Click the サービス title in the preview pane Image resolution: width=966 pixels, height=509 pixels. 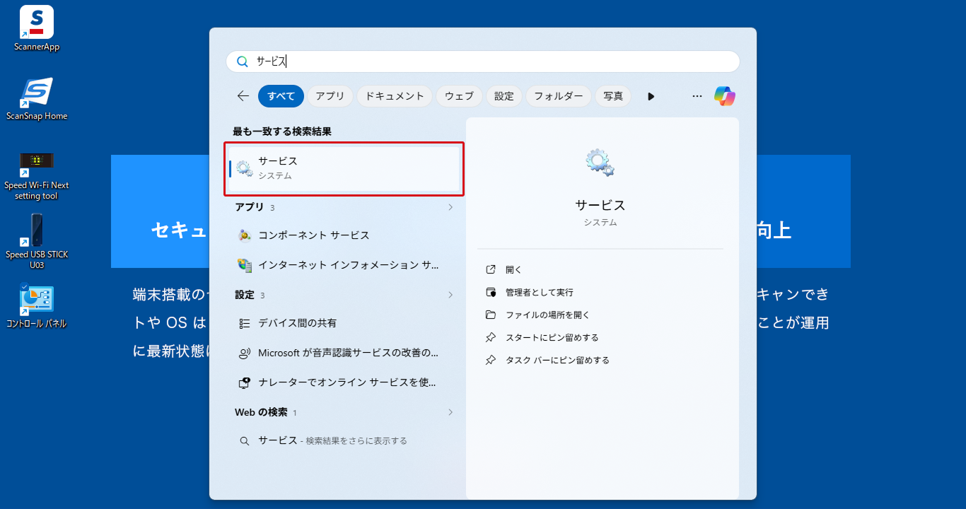pyautogui.click(x=600, y=205)
